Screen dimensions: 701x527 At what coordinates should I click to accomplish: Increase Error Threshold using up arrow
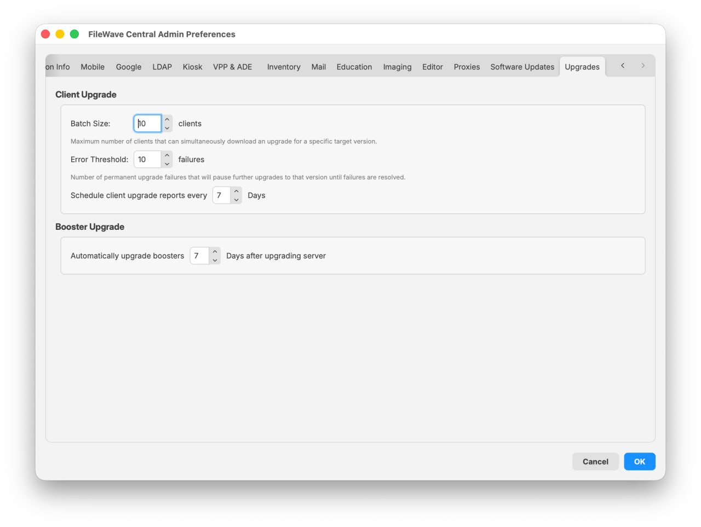coord(167,155)
